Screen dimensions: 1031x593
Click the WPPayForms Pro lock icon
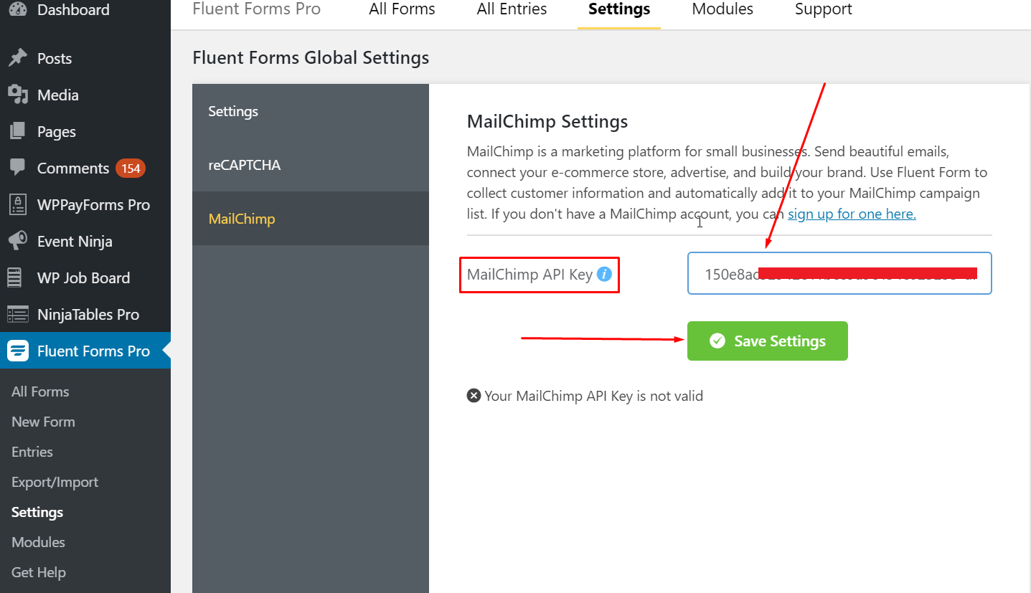point(18,204)
